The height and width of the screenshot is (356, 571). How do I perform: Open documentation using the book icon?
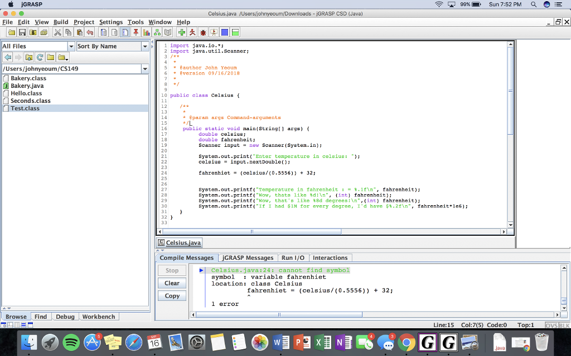(168, 32)
